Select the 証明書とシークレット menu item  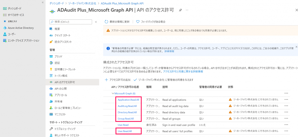(65, 69)
